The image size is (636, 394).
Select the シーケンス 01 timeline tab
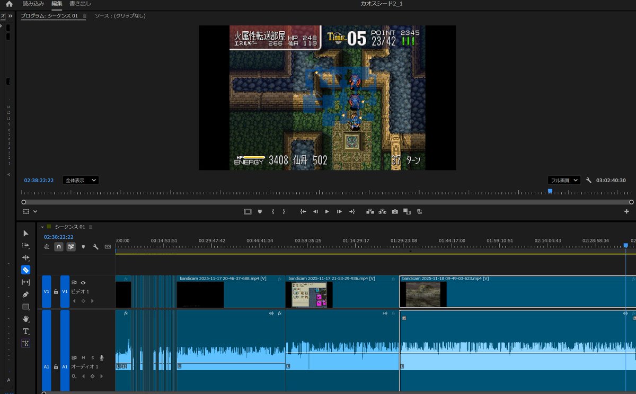pyautogui.click(x=70, y=227)
